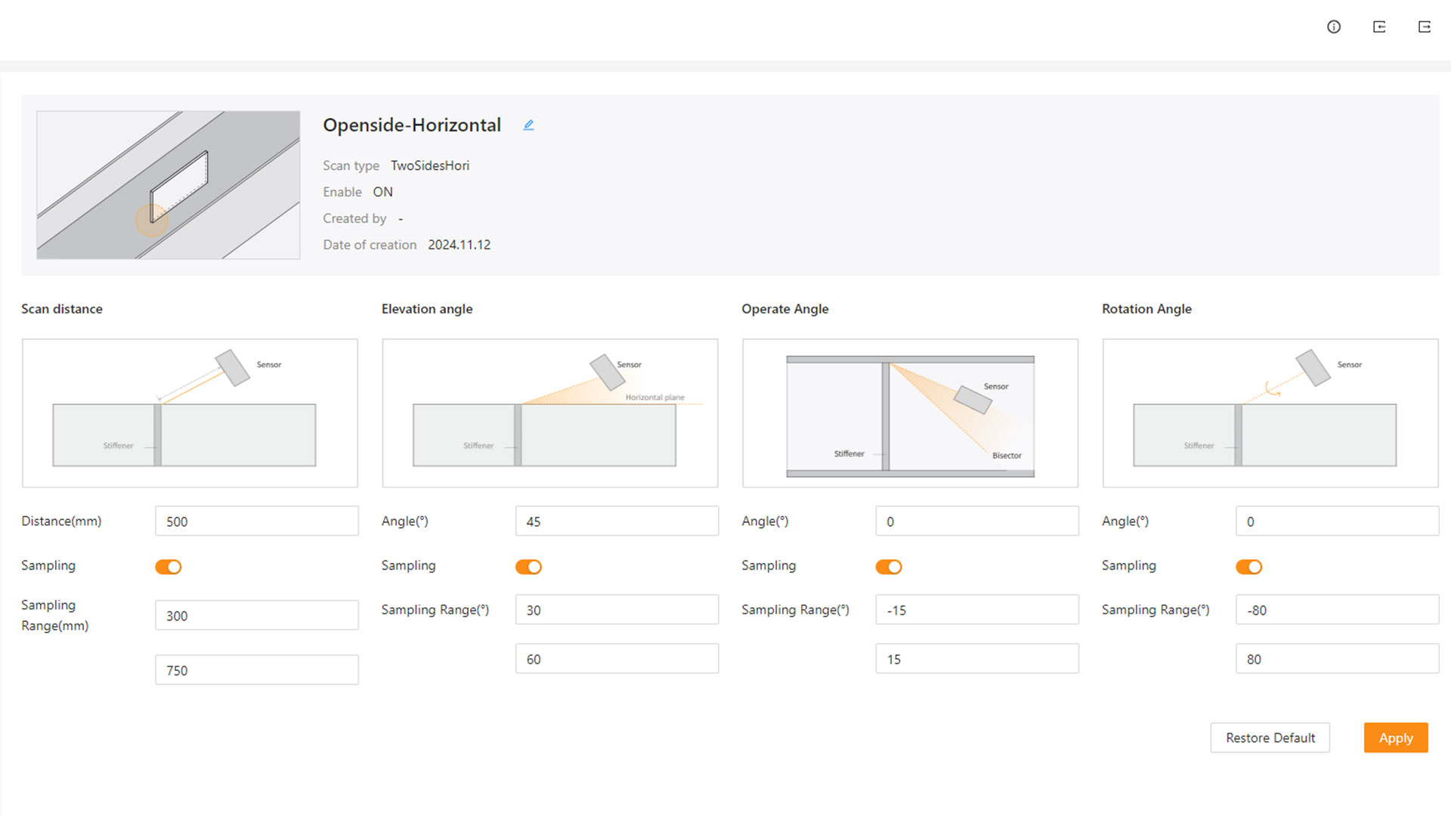Click the Scan distance section heading
Image resolution: width=1451 pixels, height=816 pixels.
[62, 309]
